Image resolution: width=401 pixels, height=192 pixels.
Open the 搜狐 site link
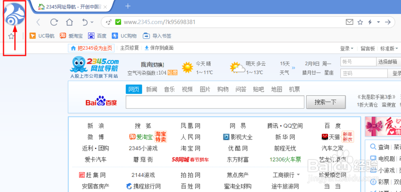coord(143,126)
